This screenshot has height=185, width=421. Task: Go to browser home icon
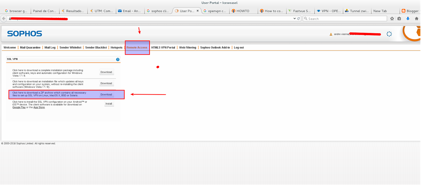click(x=417, y=19)
